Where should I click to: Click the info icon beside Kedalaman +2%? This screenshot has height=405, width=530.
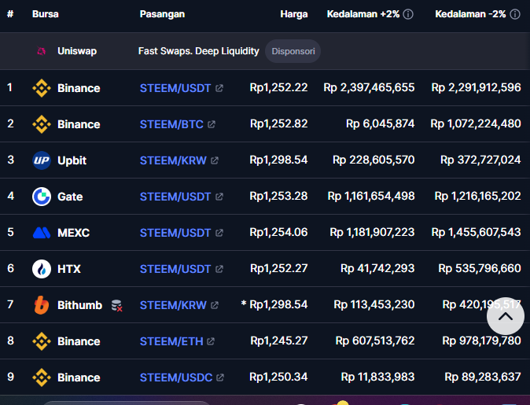[408, 14]
